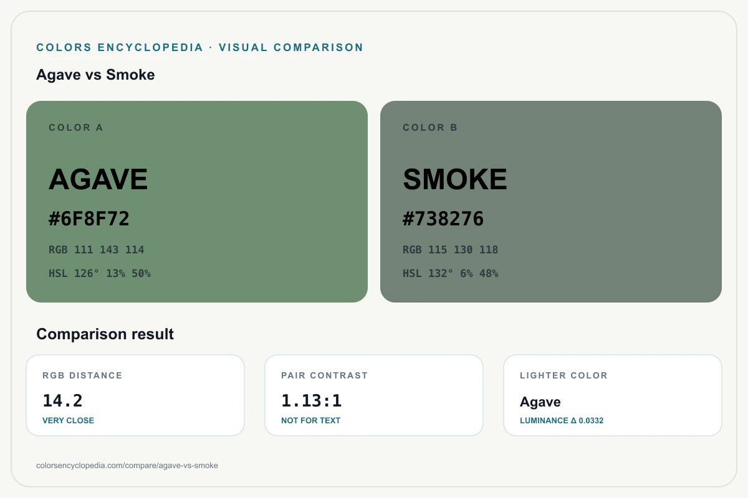The image size is (748, 498).
Task: Click the RGB 115 130 118 value
Action: [x=451, y=250]
